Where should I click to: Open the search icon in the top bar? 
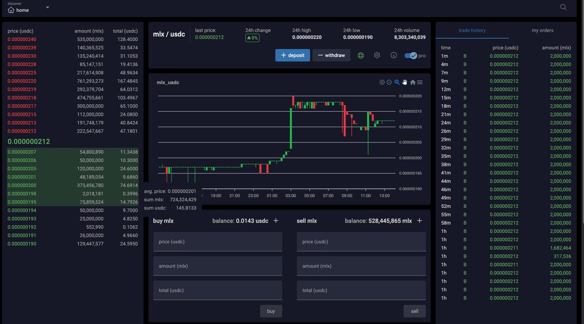563,7
